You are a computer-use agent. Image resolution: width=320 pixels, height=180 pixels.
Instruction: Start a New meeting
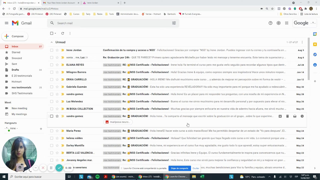[x=19, y=108]
